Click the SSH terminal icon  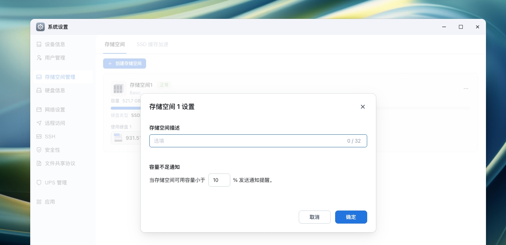(39, 136)
